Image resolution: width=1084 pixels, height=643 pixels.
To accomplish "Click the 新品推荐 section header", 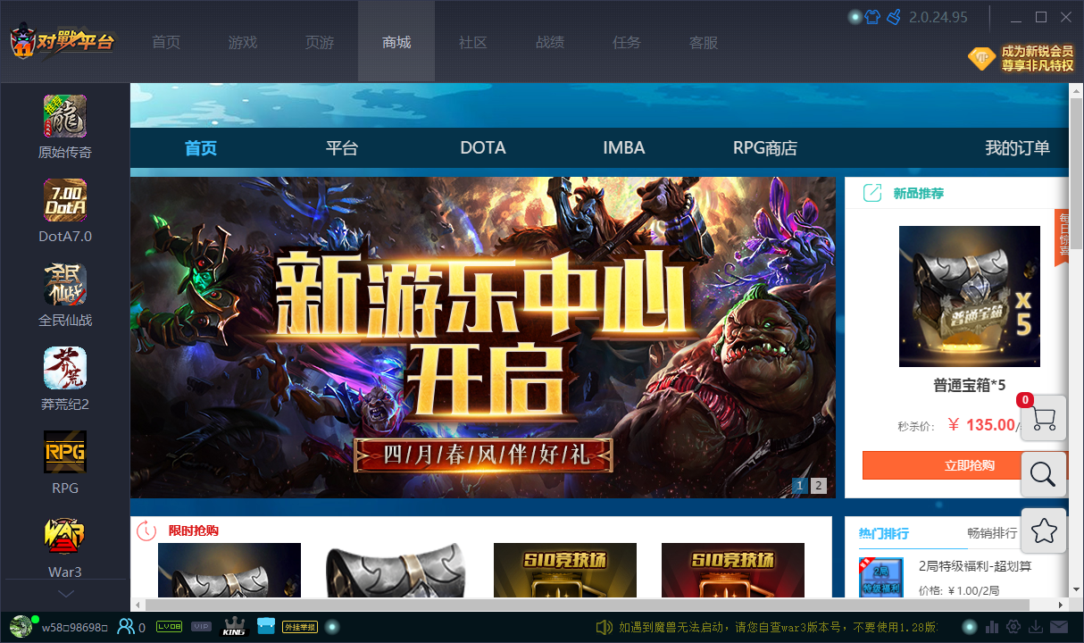I will click(918, 193).
